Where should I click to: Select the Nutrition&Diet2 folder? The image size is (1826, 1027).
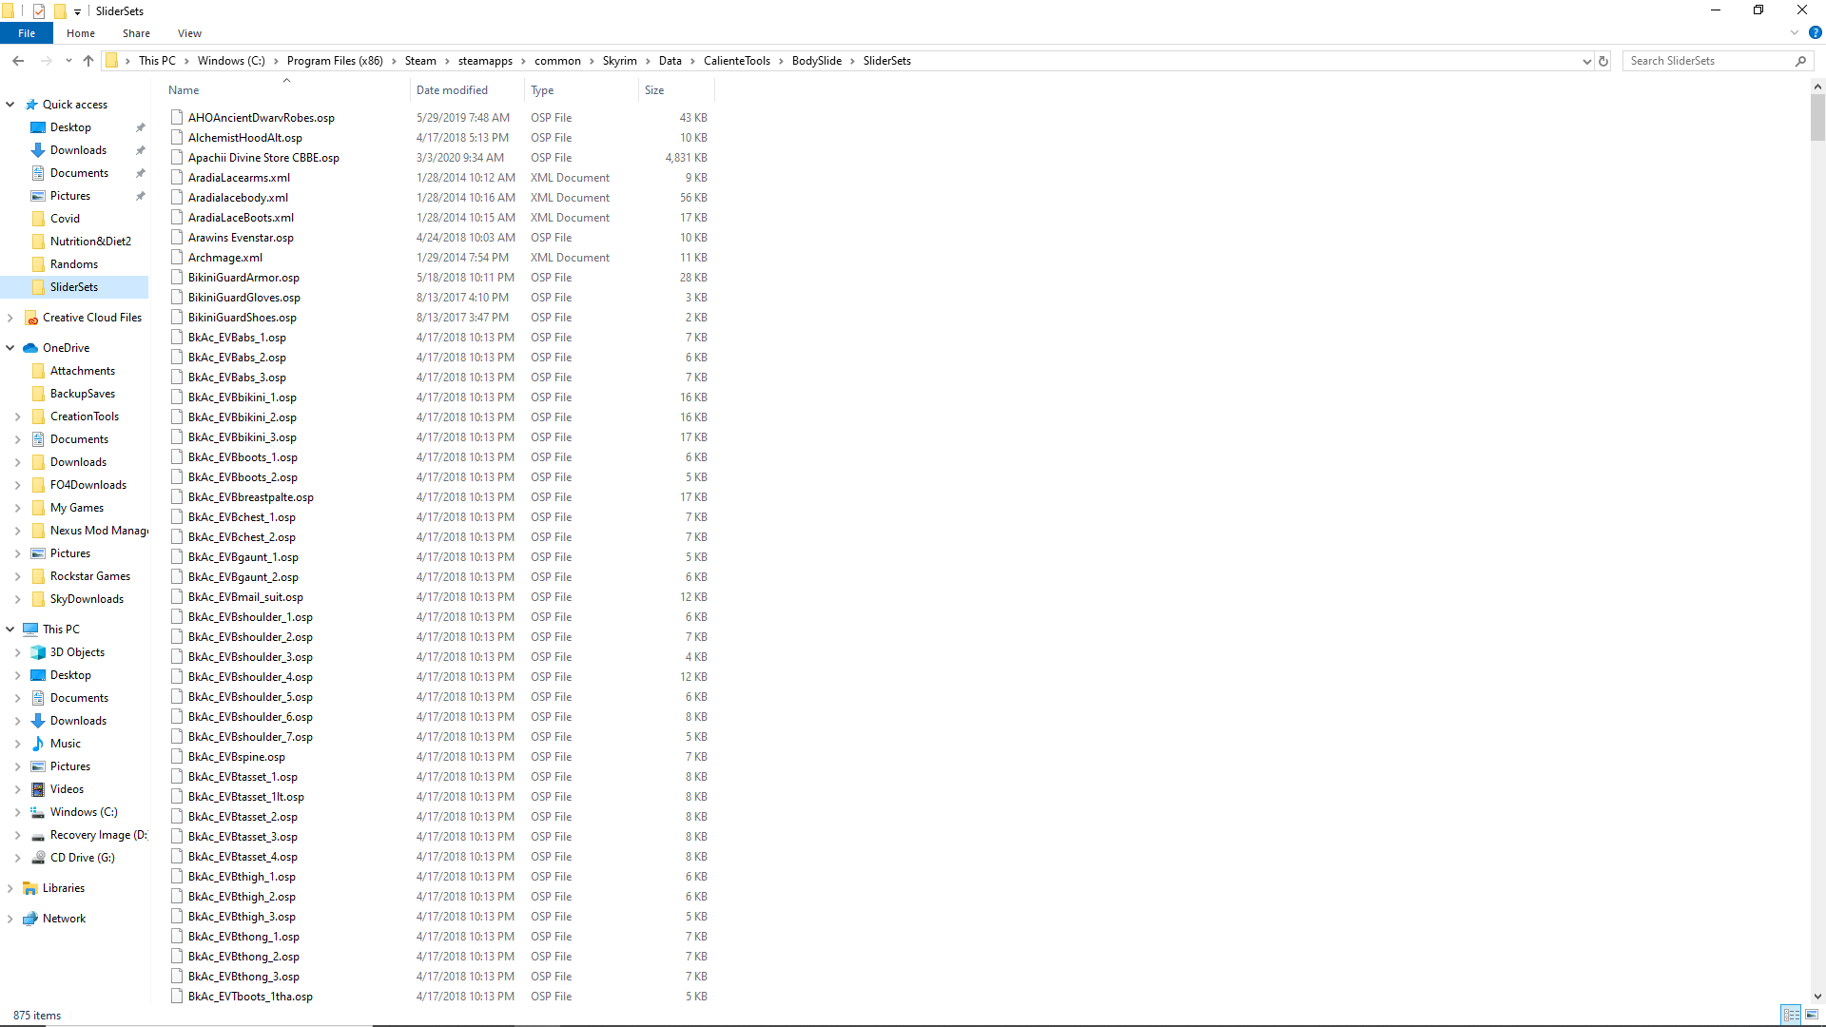click(x=90, y=242)
